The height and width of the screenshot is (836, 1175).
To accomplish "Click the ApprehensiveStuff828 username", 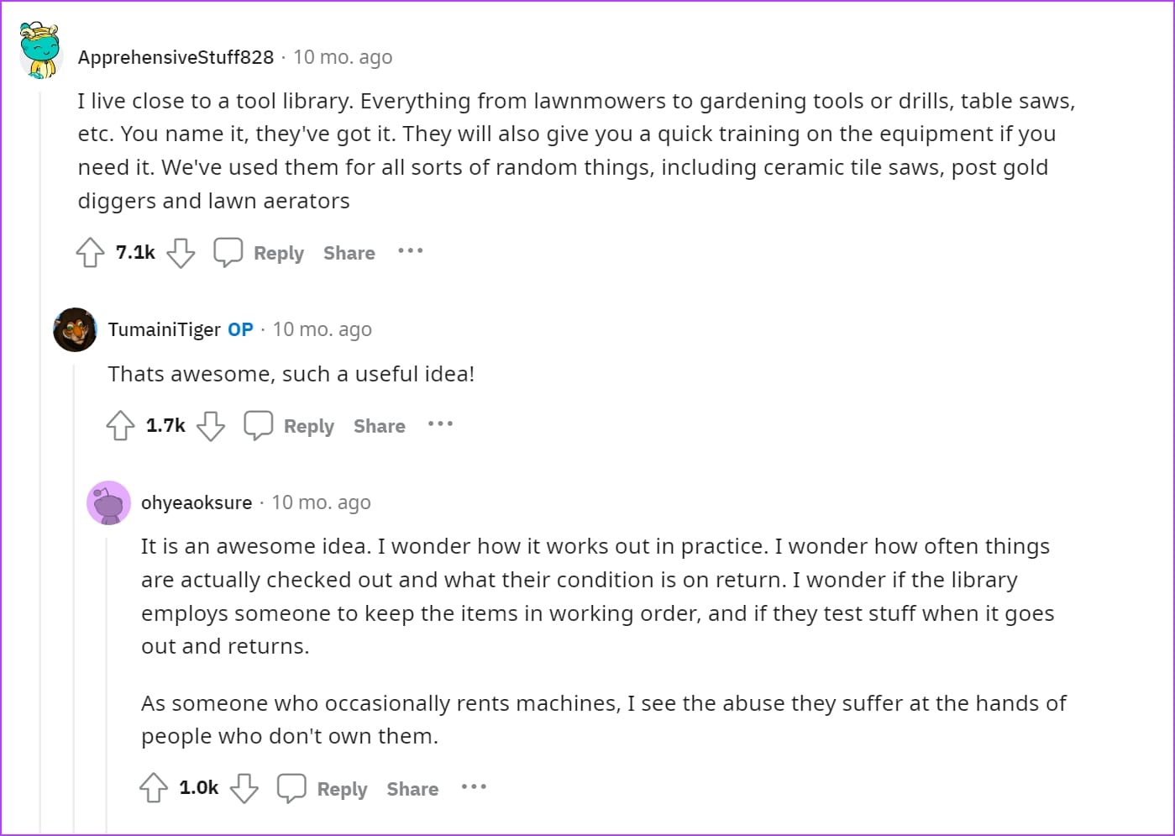I will coord(176,57).
